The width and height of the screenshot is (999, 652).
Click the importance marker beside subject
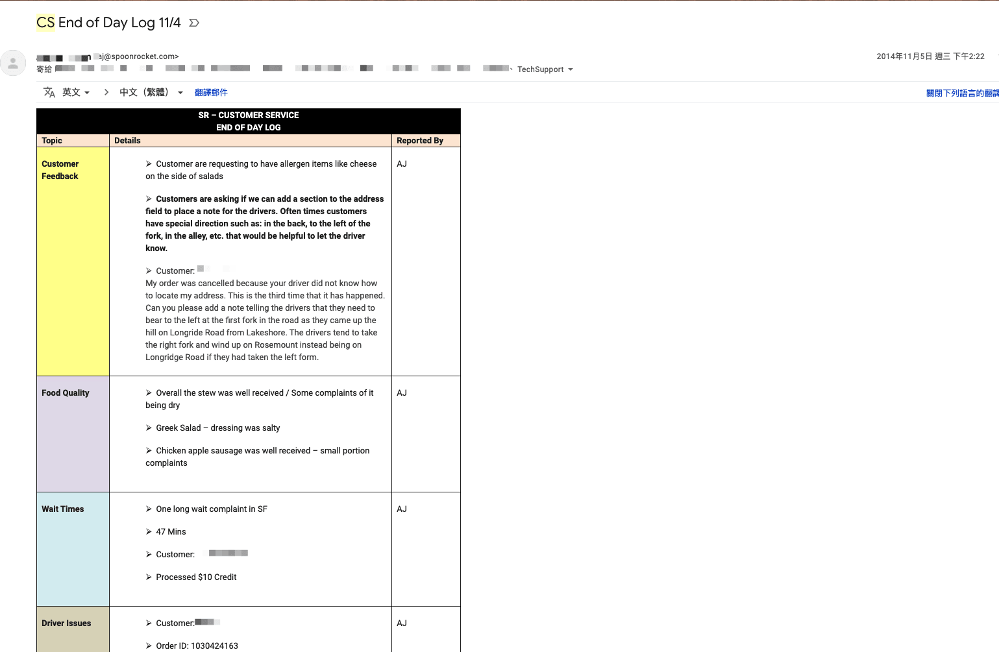click(193, 23)
